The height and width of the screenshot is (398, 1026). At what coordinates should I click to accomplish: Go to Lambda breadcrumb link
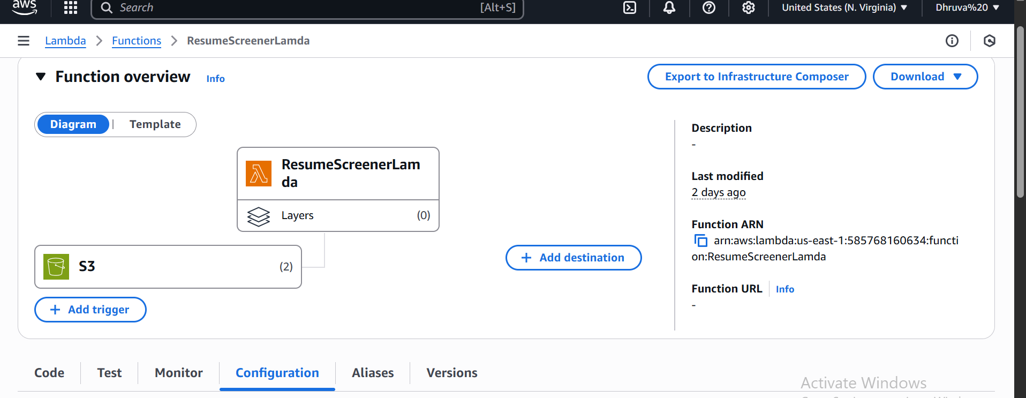coord(65,41)
